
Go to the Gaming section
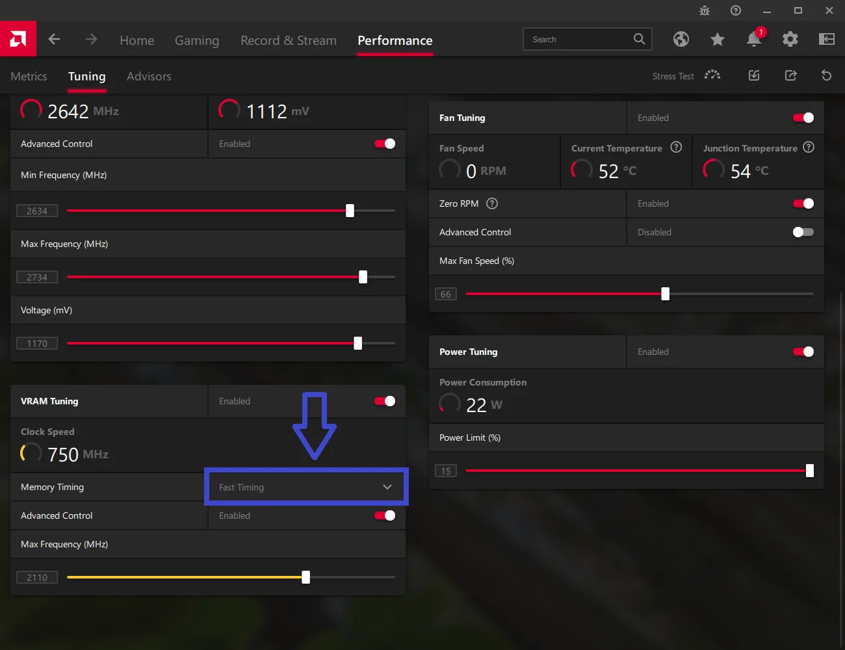coord(197,40)
